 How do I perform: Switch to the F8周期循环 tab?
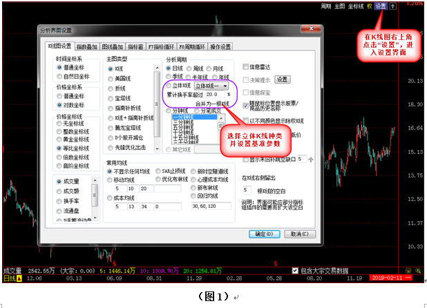(192, 47)
